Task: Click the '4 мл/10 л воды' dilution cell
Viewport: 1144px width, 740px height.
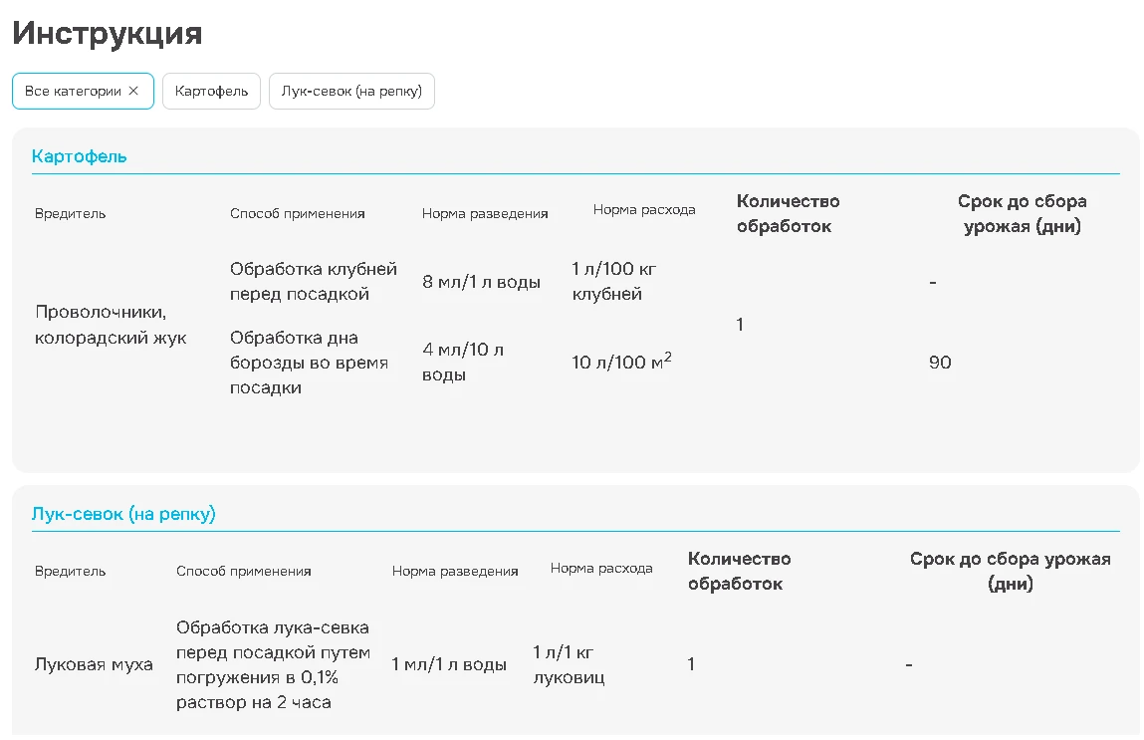Action: pyautogui.click(x=463, y=363)
